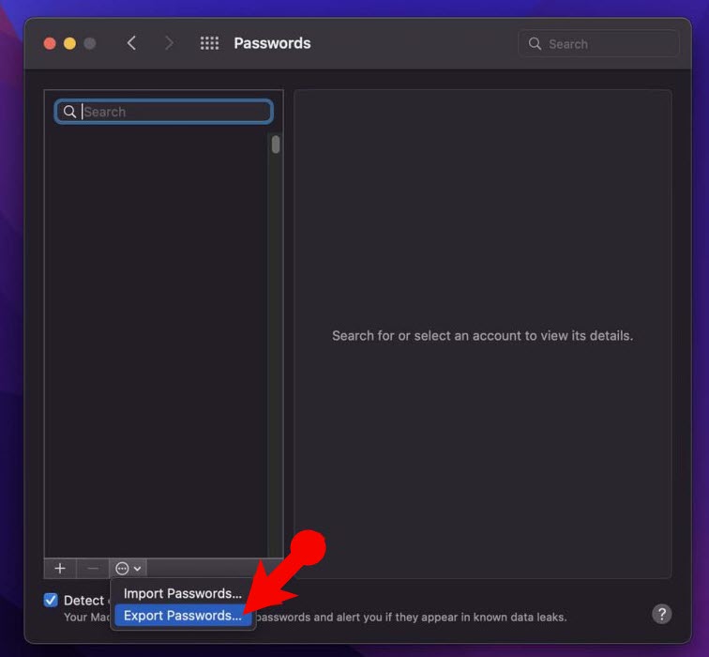Open the ellipsis more-options dropdown
This screenshot has height=657, width=709.
click(128, 569)
